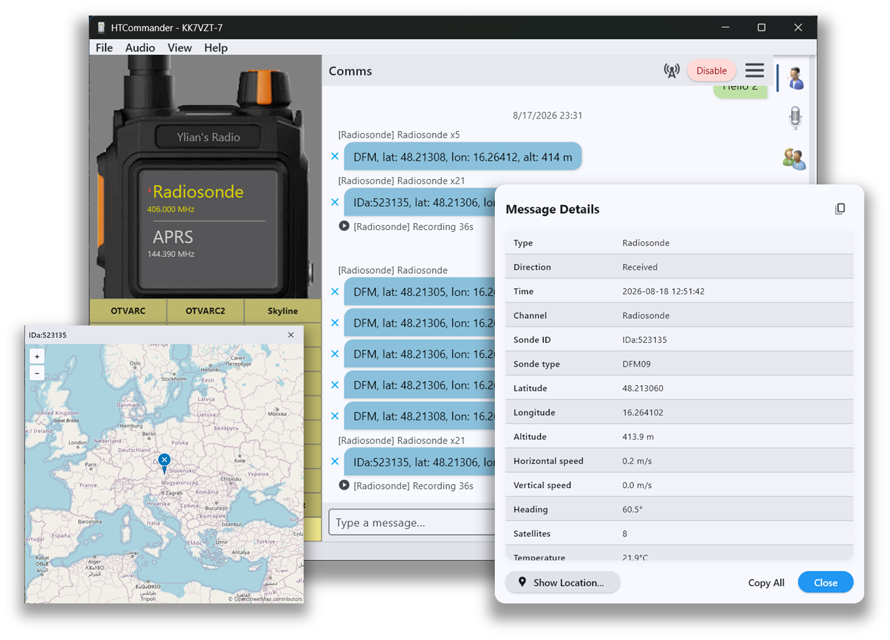Open the Audio menu
890x640 pixels.
click(x=140, y=47)
